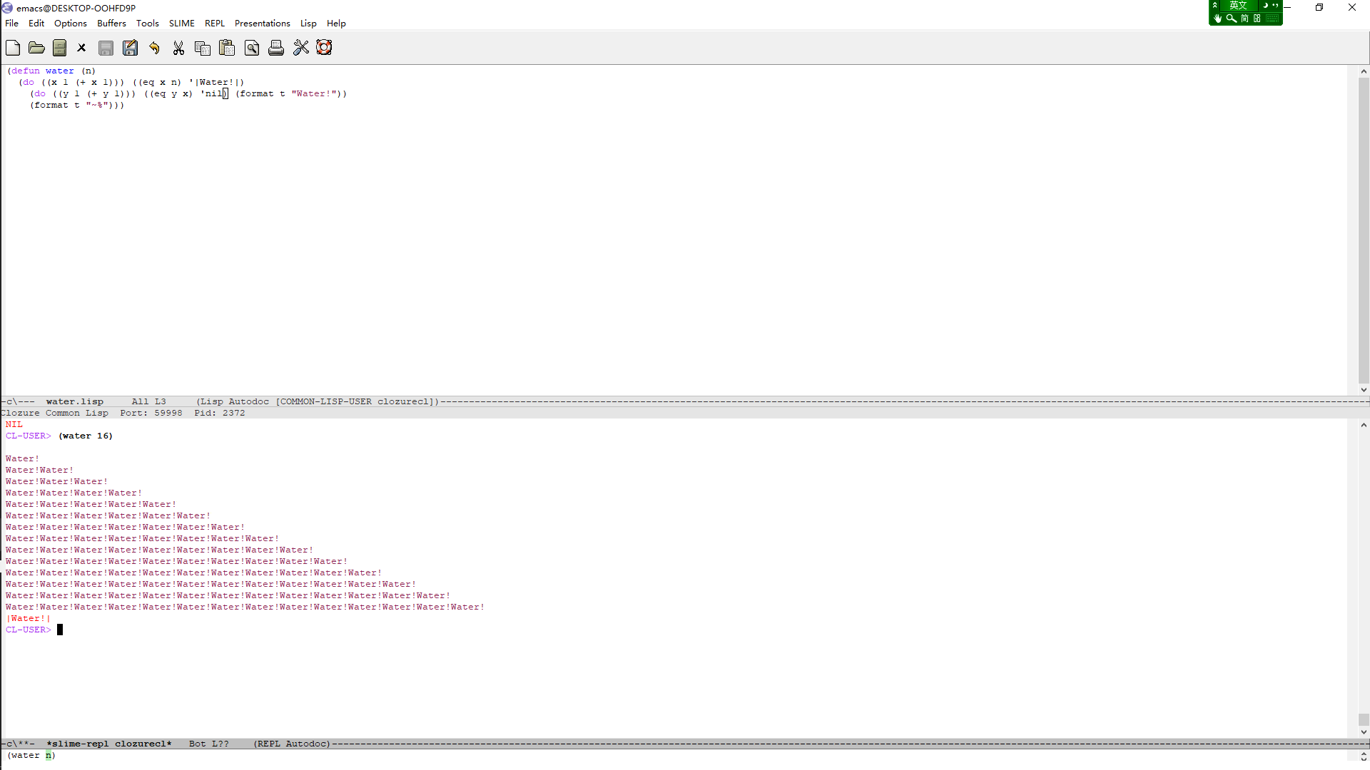
Task: Open the Buffers menu
Action: pos(111,24)
